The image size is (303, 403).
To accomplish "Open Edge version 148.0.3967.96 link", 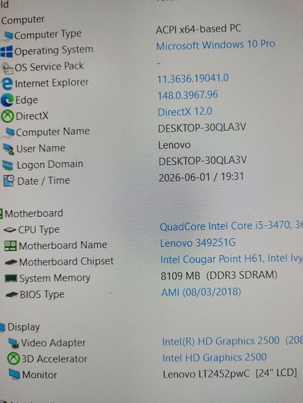I will coord(187,95).
